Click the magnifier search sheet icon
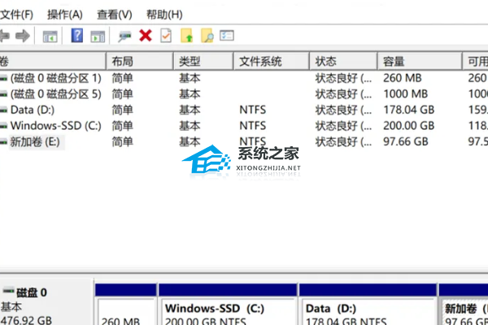The height and width of the screenshot is (325, 488). (x=207, y=36)
